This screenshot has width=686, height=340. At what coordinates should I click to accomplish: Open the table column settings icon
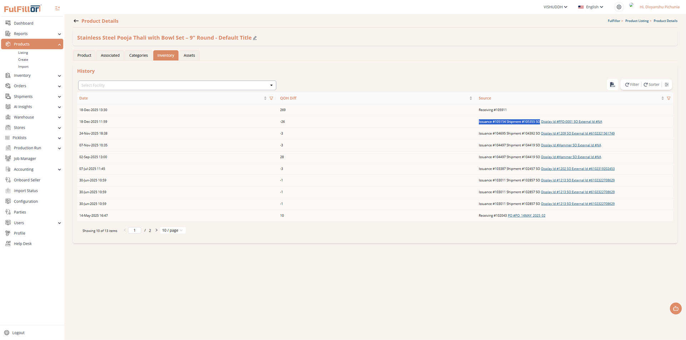point(667,85)
